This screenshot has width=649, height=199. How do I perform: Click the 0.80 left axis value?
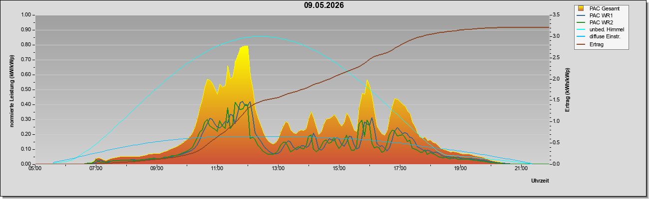pyautogui.click(x=26, y=45)
